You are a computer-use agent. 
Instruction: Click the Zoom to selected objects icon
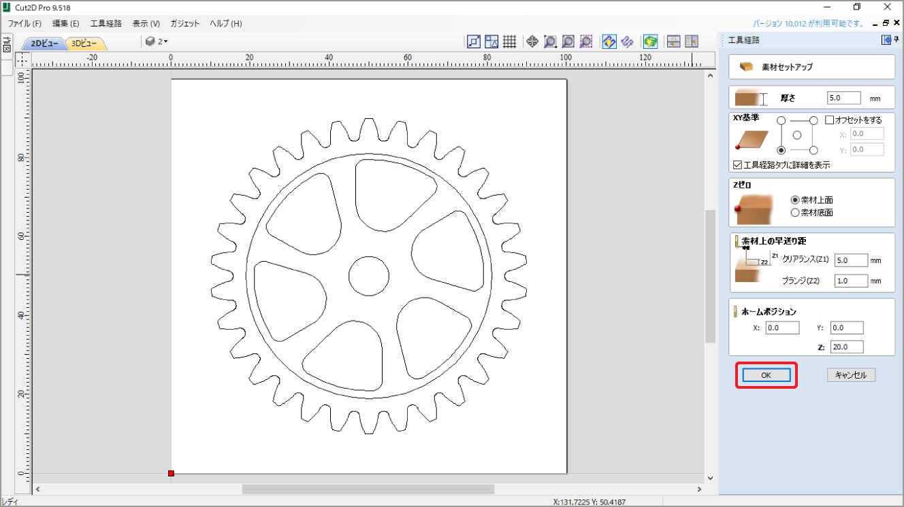click(586, 41)
